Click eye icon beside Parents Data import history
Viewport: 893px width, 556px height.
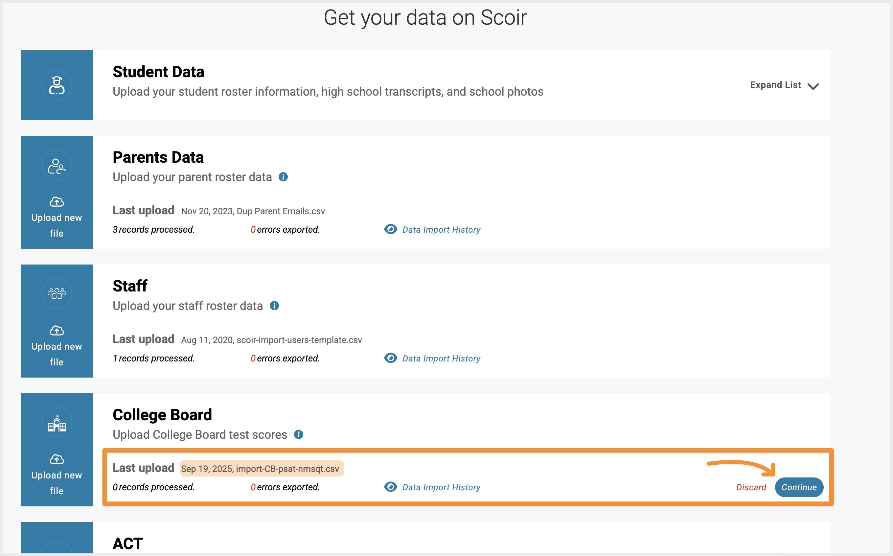[x=390, y=229]
